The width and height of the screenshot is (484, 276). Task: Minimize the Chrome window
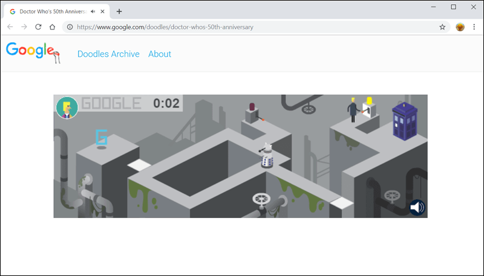[x=433, y=7]
